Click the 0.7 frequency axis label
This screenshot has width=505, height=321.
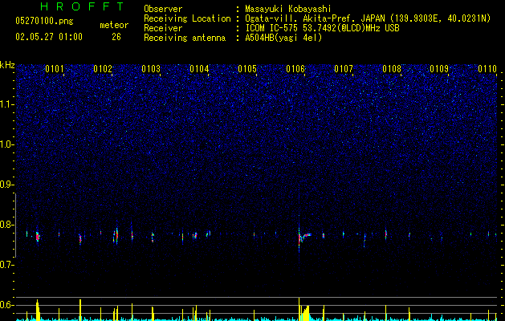coord(7,265)
